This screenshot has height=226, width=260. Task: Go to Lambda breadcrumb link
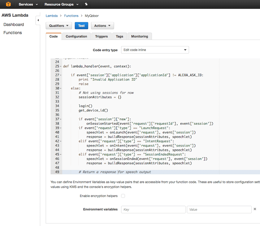pos(52,16)
